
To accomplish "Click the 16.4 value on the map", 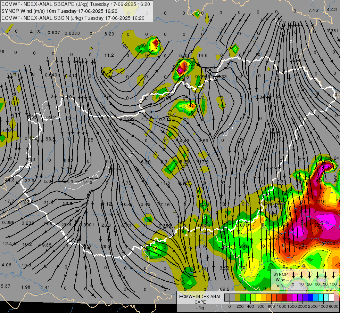I will 126,204.
